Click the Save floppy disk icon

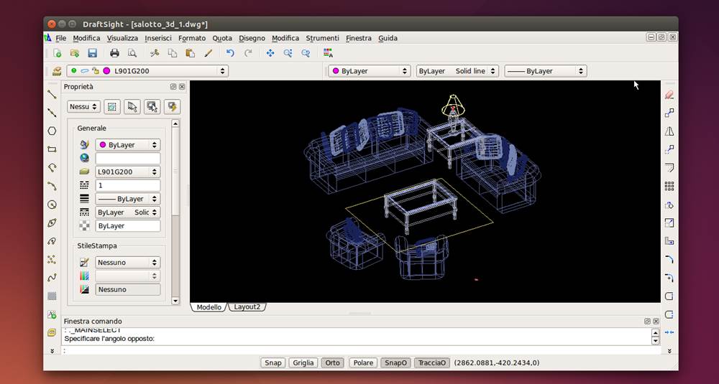pos(92,53)
